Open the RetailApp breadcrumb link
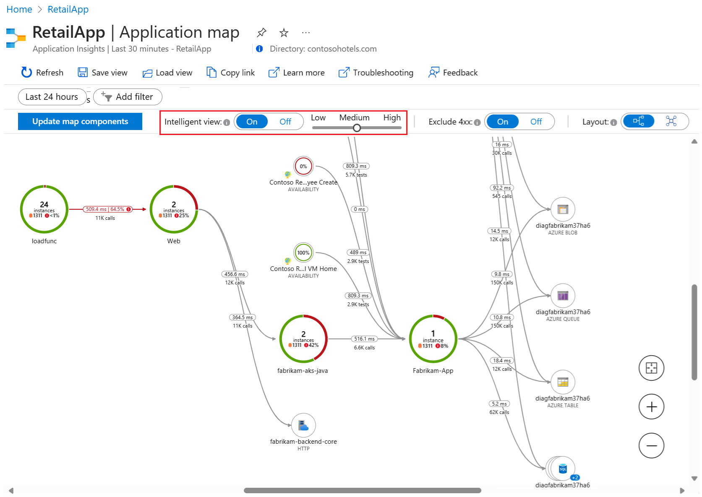This screenshot has height=497, width=702. 68,9
